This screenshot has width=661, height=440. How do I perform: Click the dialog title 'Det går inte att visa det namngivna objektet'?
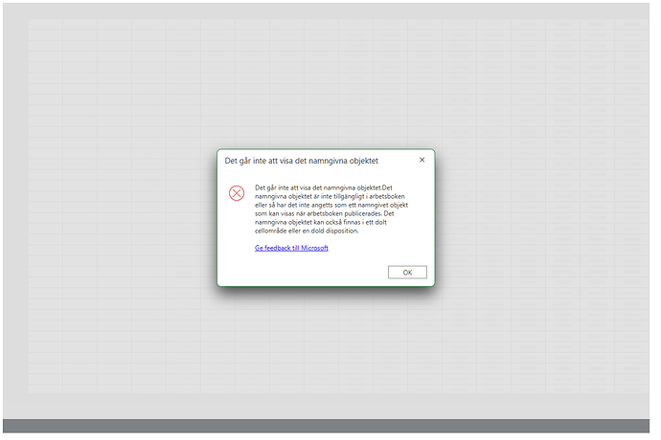pos(301,161)
